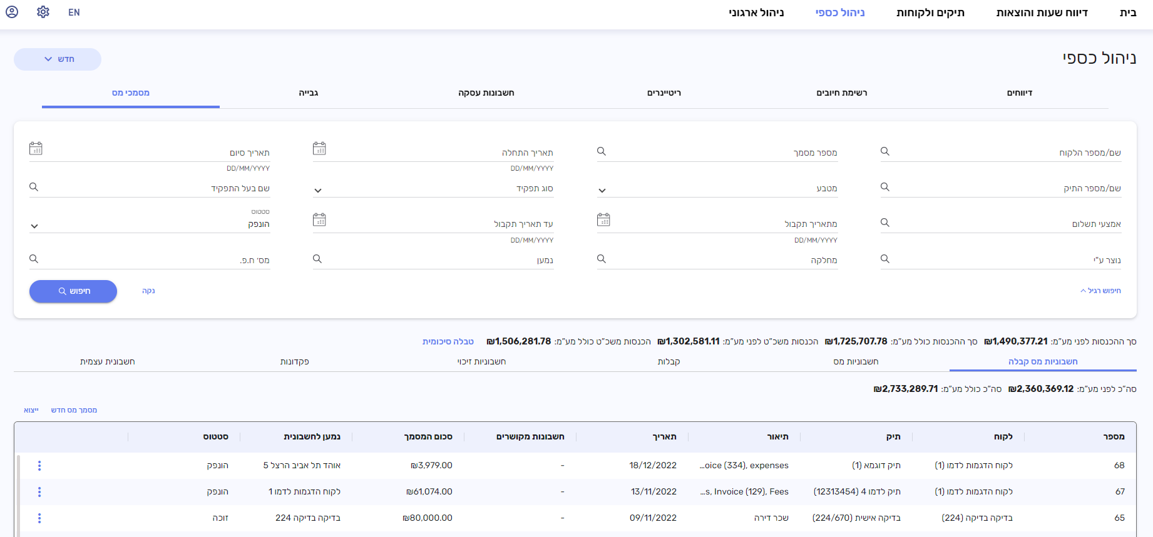Viewport: 1153px width, 537px height.
Task: Open calendar for מתאריך תקבול
Action: click(x=603, y=220)
